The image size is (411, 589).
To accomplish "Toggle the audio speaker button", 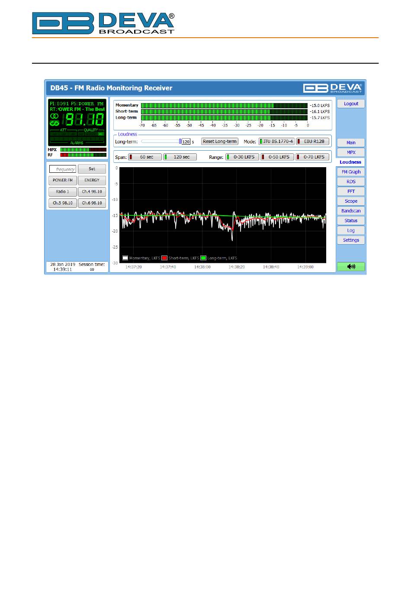I will pyautogui.click(x=351, y=267).
